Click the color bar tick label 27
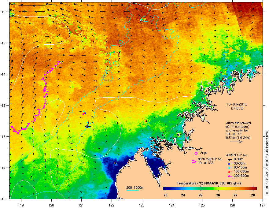This screenshot has width=269, height=208. click(x=236, y=195)
